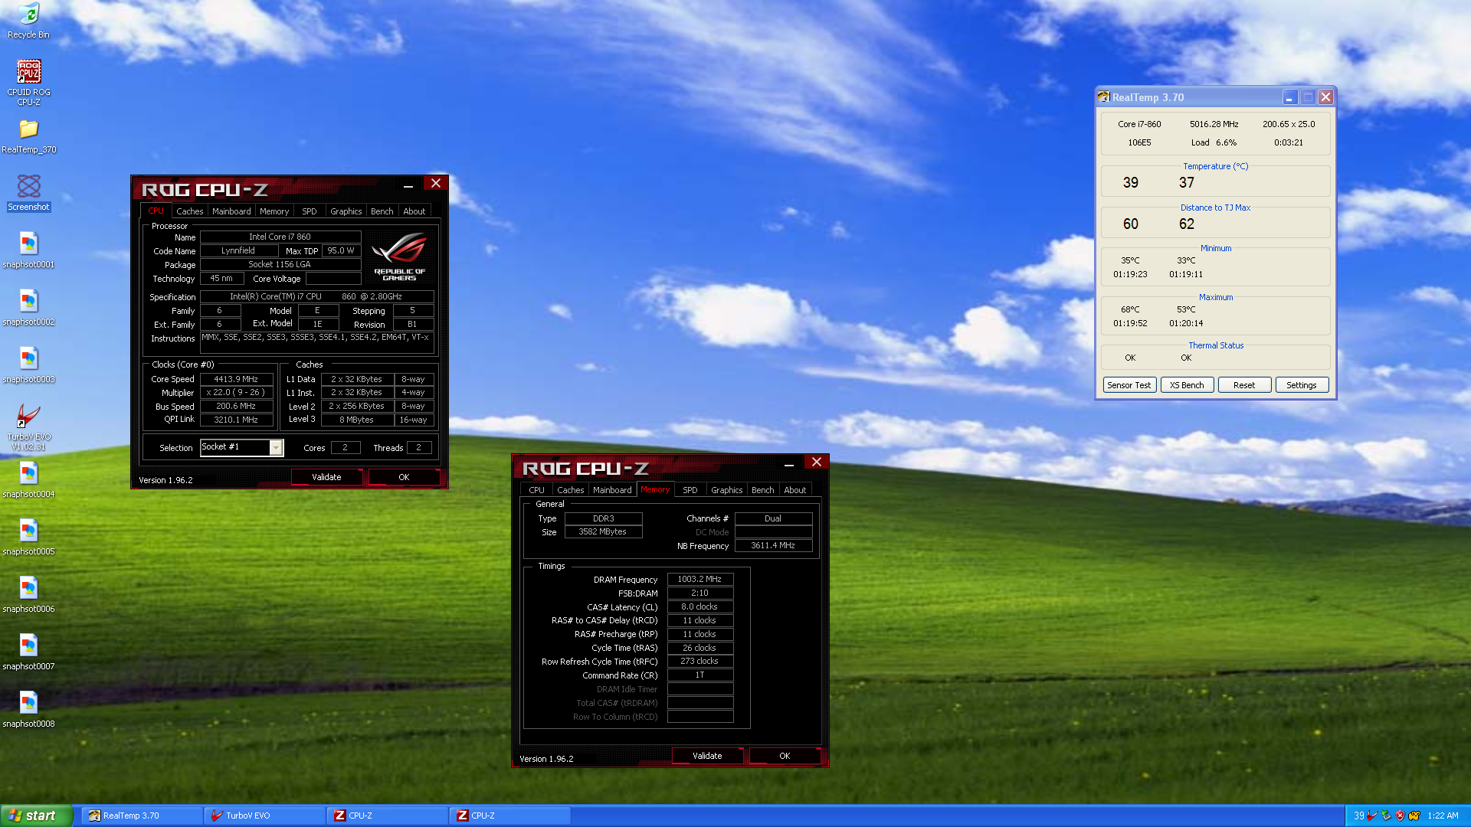Click the 200.65 x 25.0 multiplier text
The image size is (1471, 827).
click(1289, 124)
